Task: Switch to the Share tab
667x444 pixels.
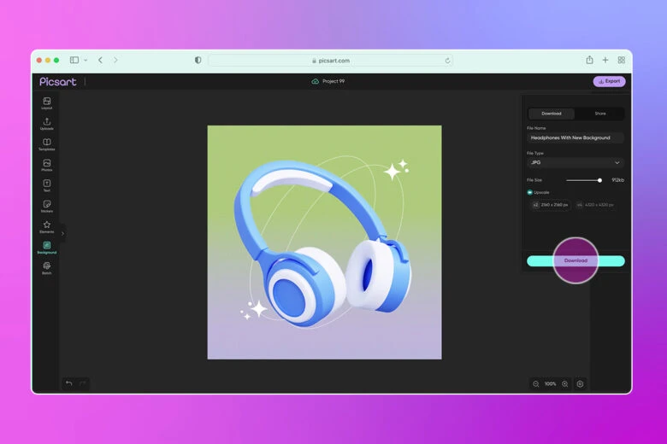Action: 600,113
